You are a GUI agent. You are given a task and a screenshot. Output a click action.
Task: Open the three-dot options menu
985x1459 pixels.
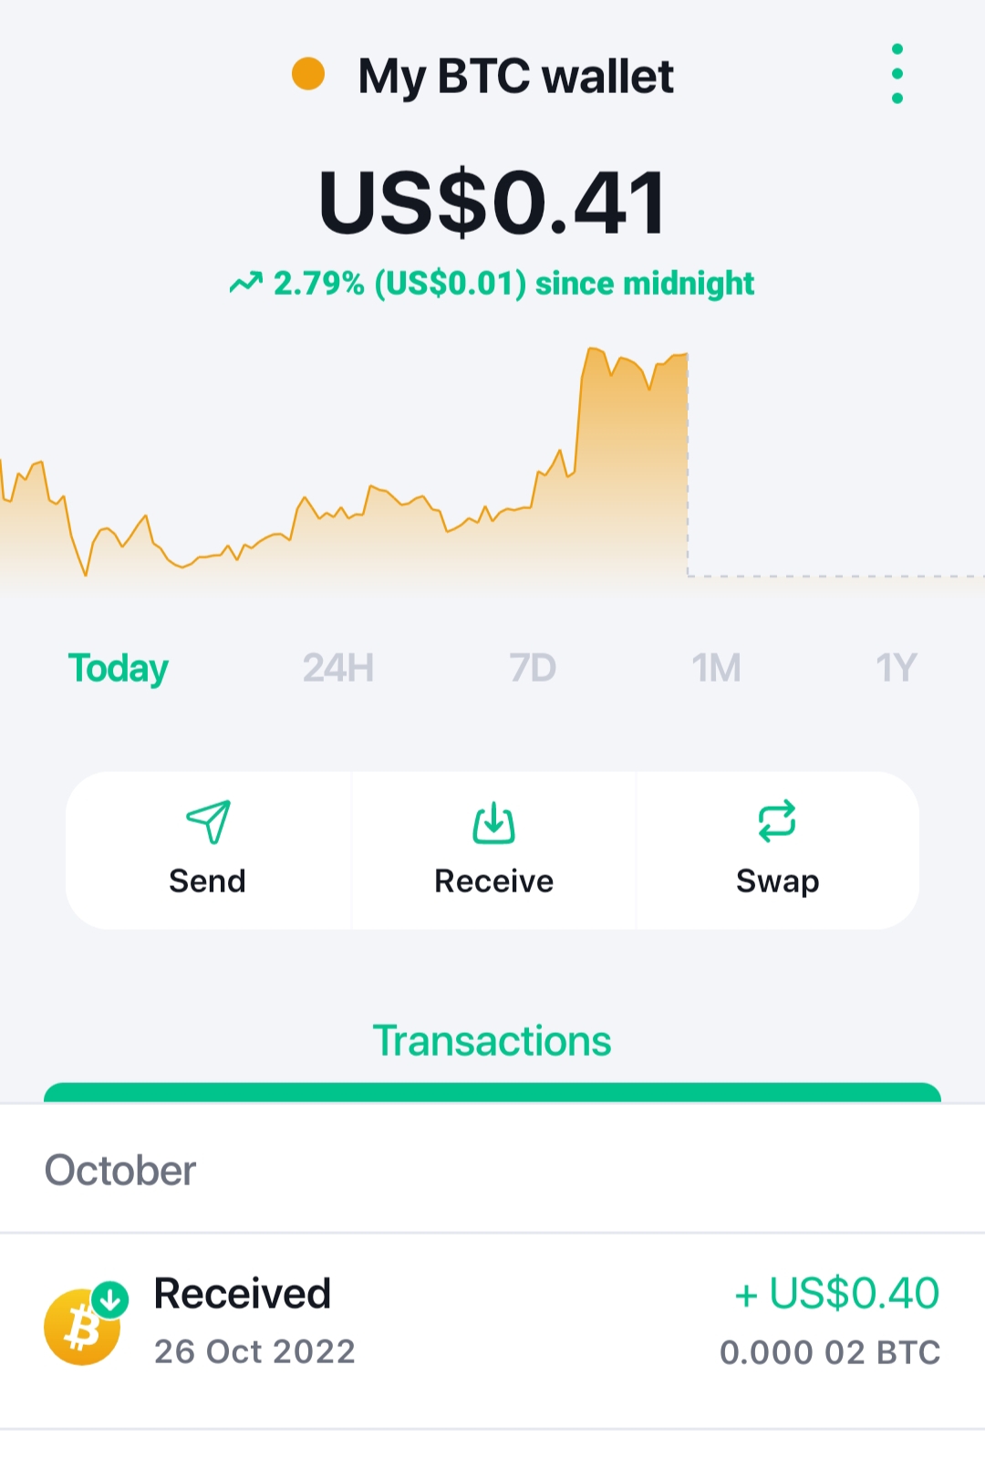click(897, 74)
